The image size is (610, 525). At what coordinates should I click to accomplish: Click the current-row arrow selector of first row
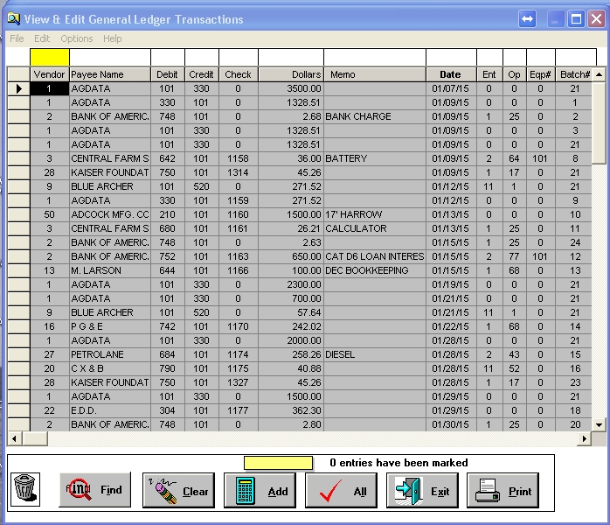pos(18,88)
